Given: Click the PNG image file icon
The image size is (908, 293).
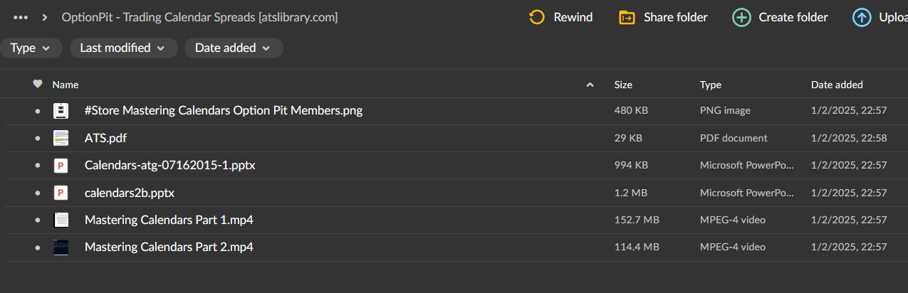Looking at the screenshot, I should click(61, 111).
